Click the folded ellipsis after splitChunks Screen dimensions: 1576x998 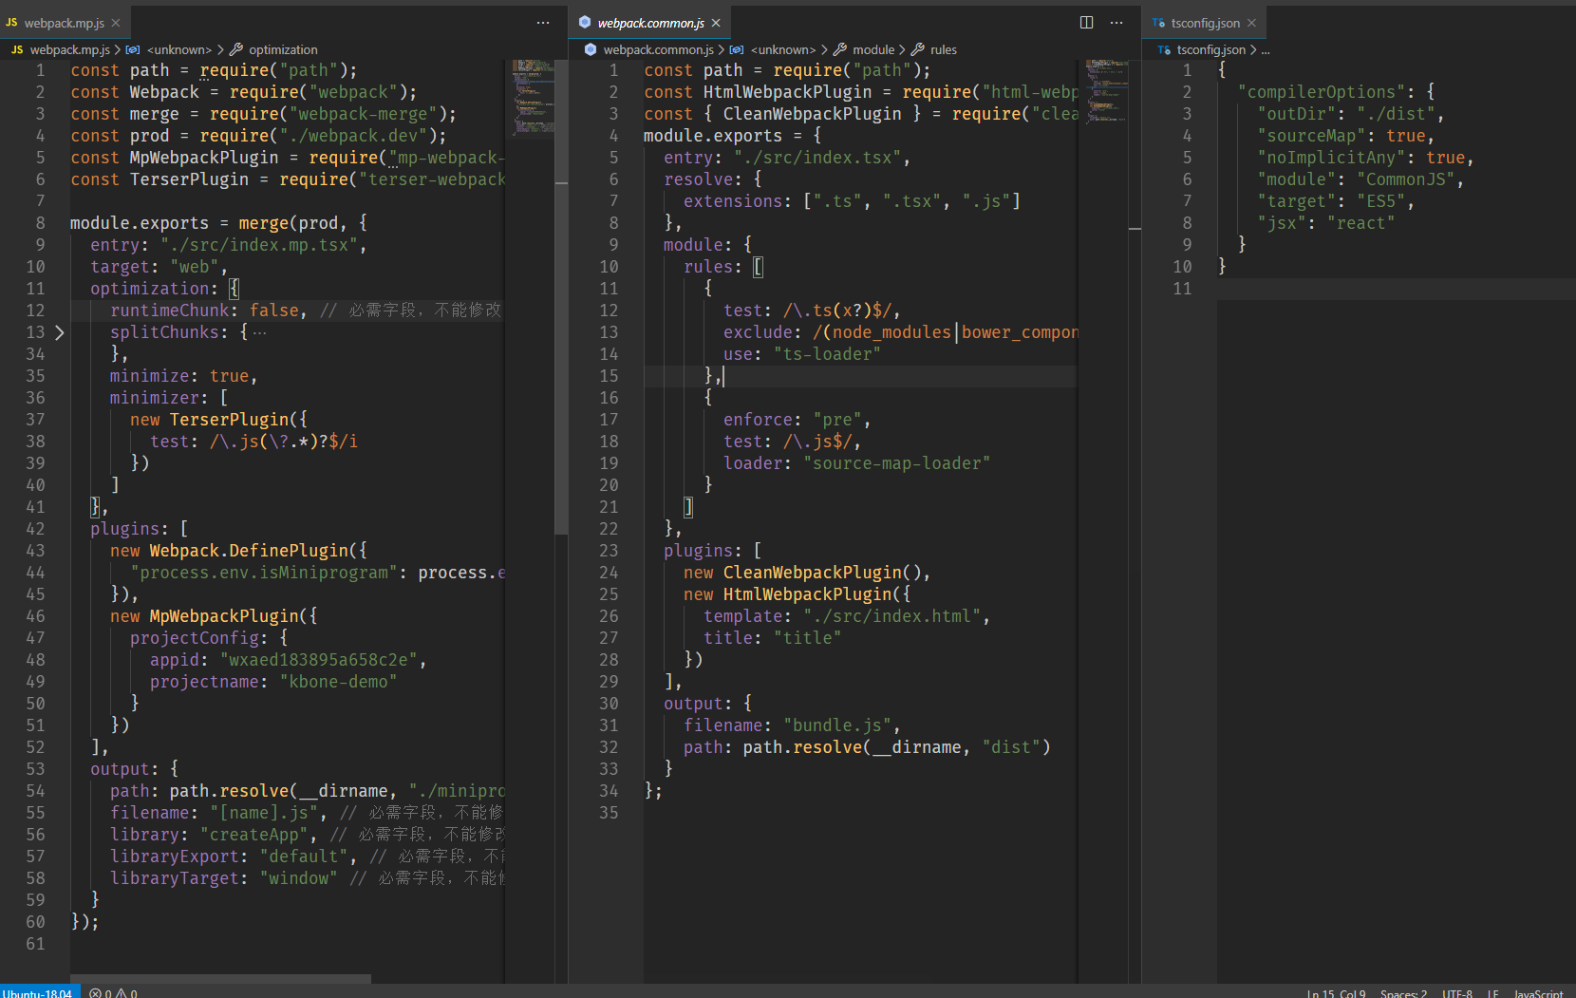259,332
